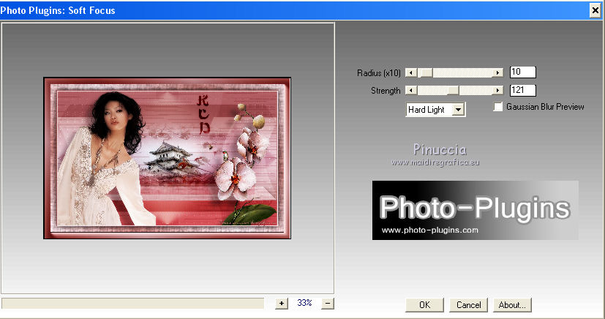Viewport: 605px width, 319px height.
Task: Open the About... dialog
Action: (x=512, y=304)
